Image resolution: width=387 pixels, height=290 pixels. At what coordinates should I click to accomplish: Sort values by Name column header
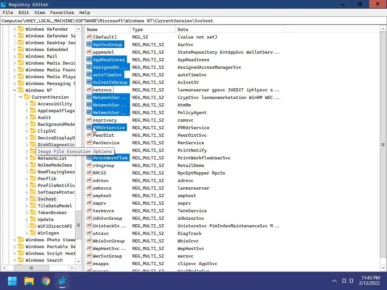pyautogui.click(x=107, y=29)
